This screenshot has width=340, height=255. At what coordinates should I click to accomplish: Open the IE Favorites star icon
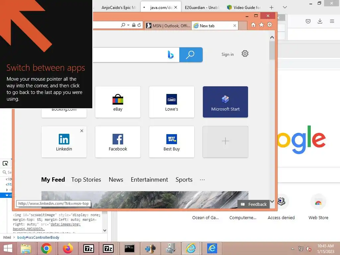tap(262, 25)
